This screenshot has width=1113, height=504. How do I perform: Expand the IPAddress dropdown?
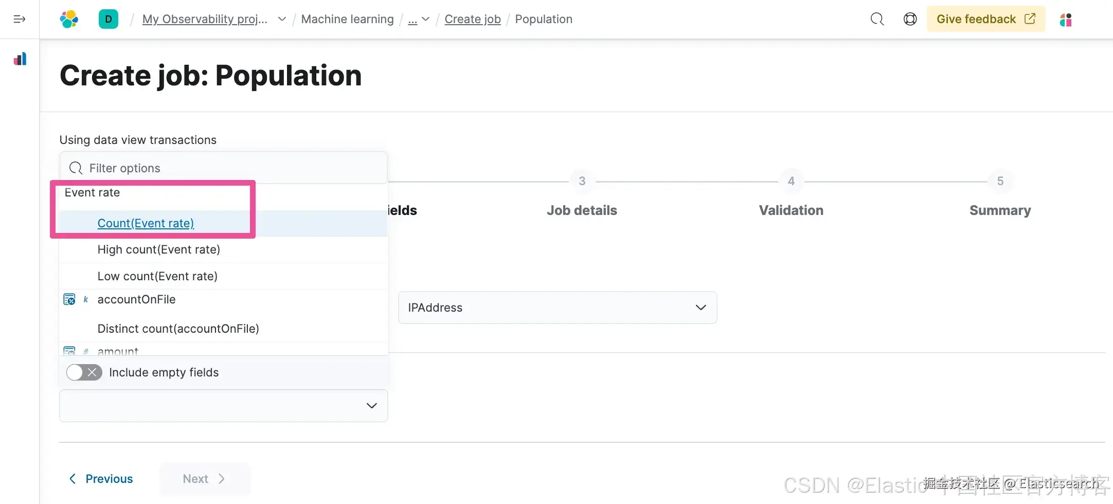coord(558,308)
